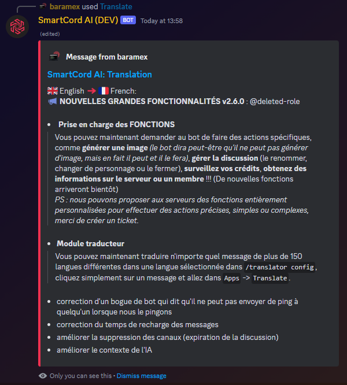This screenshot has height=385, width=347.
Task: Click the /translator config code snippet
Action: click(280, 267)
